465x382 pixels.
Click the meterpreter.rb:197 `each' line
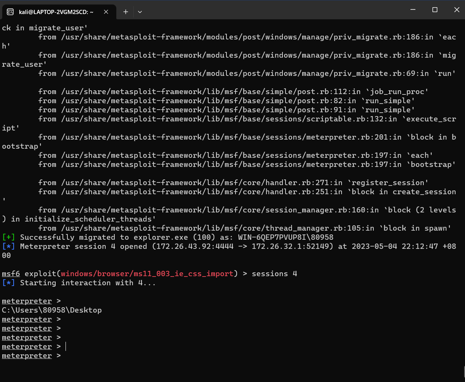[236, 155]
